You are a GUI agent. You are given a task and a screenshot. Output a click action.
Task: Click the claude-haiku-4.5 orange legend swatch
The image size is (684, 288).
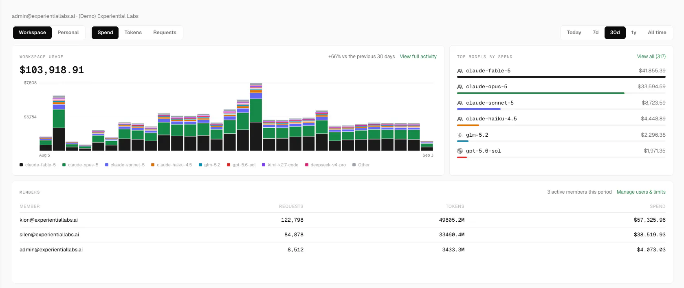[153, 165]
